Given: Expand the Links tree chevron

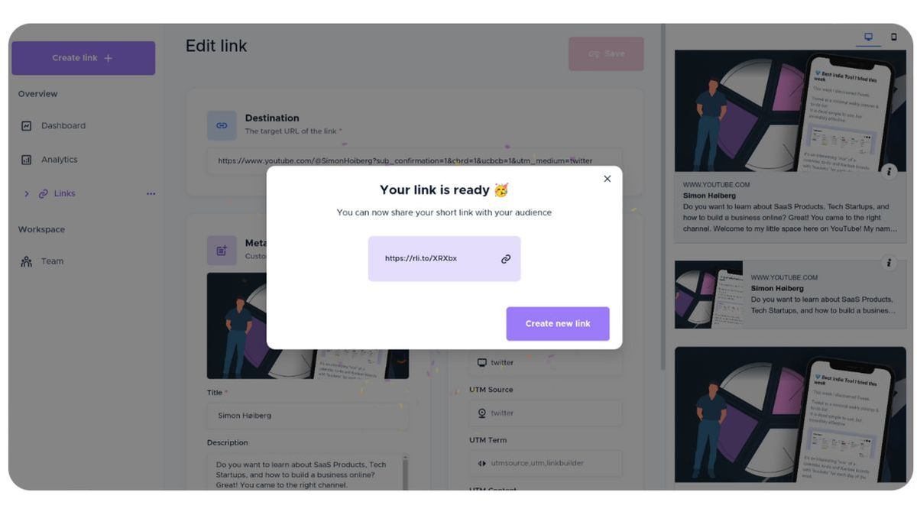Looking at the screenshot, I should [x=27, y=194].
